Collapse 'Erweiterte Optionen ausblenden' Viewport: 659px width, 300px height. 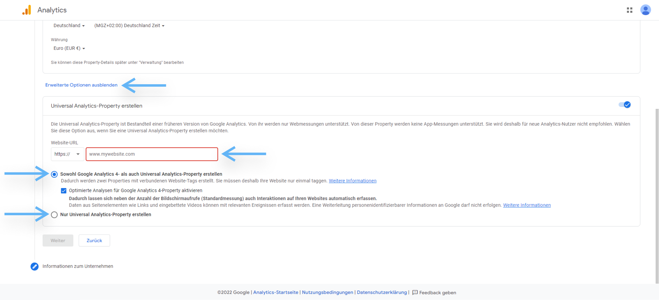pos(81,85)
